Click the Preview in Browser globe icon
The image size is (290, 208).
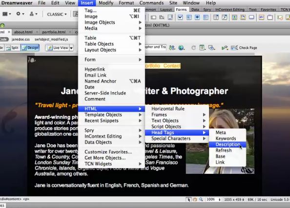pyautogui.click(x=181, y=48)
